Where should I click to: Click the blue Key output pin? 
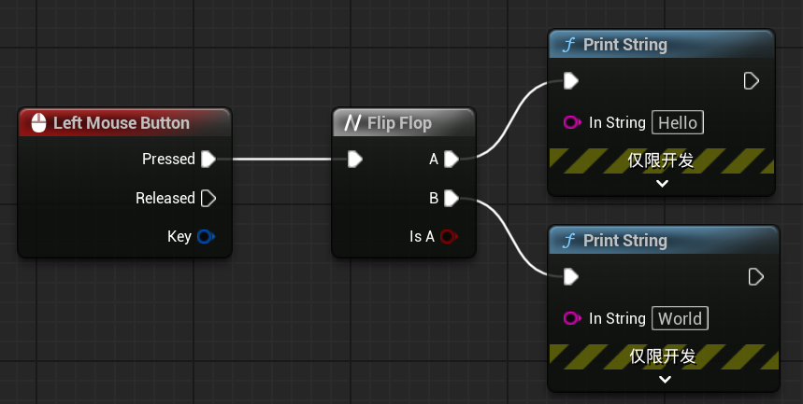[x=207, y=237]
